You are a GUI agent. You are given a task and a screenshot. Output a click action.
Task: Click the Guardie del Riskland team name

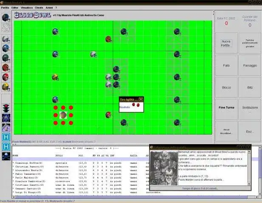click(250, 18)
